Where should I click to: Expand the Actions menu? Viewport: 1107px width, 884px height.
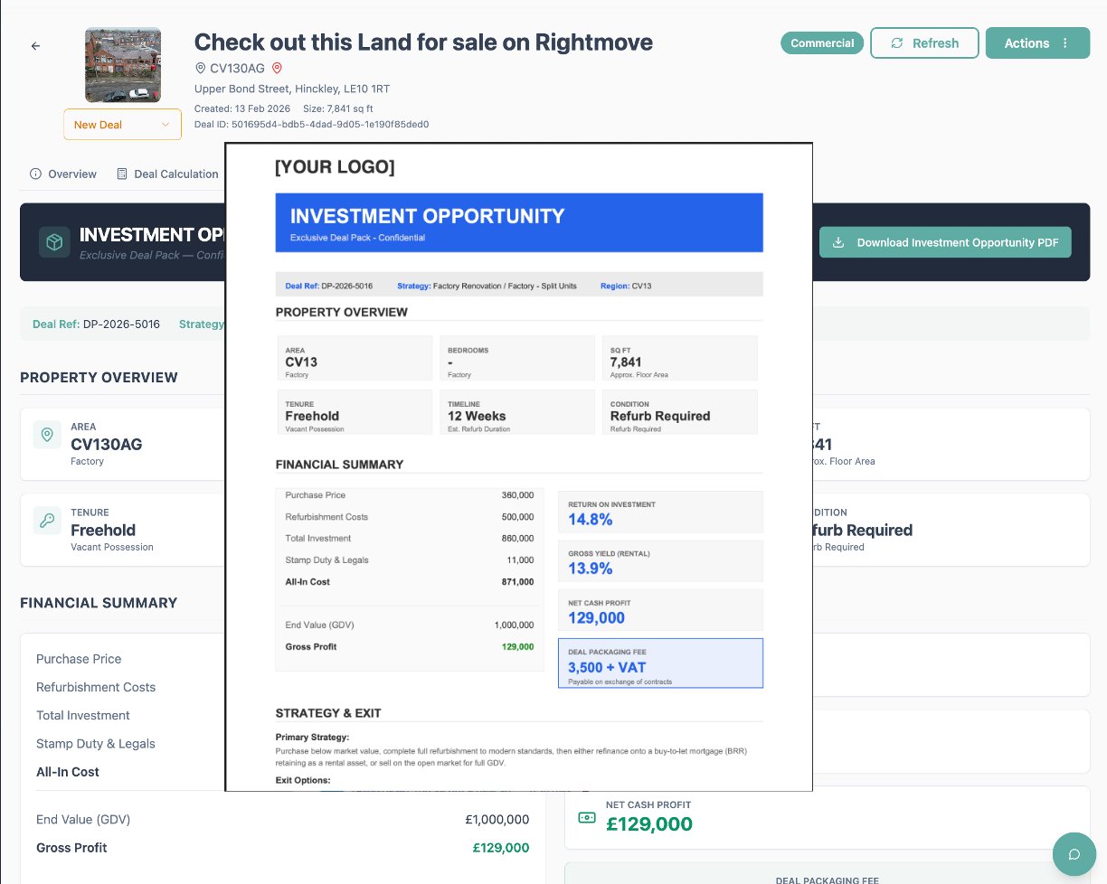pyautogui.click(x=1036, y=43)
